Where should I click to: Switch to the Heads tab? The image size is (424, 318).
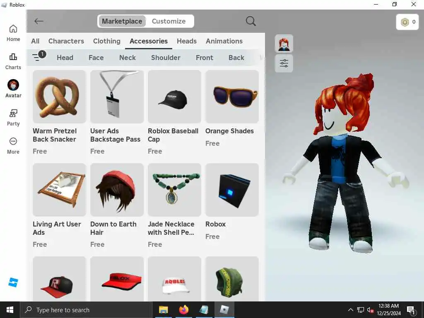[x=187, y=41]
